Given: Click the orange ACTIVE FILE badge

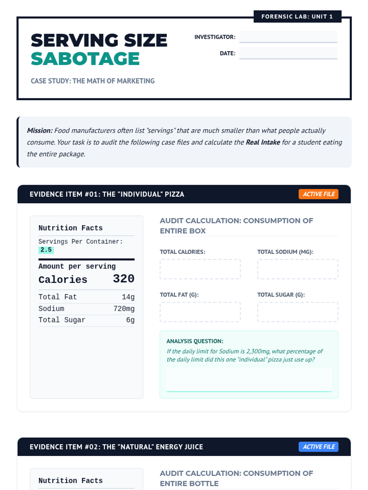Looking at the screenshot, I should tap(318, 194).
